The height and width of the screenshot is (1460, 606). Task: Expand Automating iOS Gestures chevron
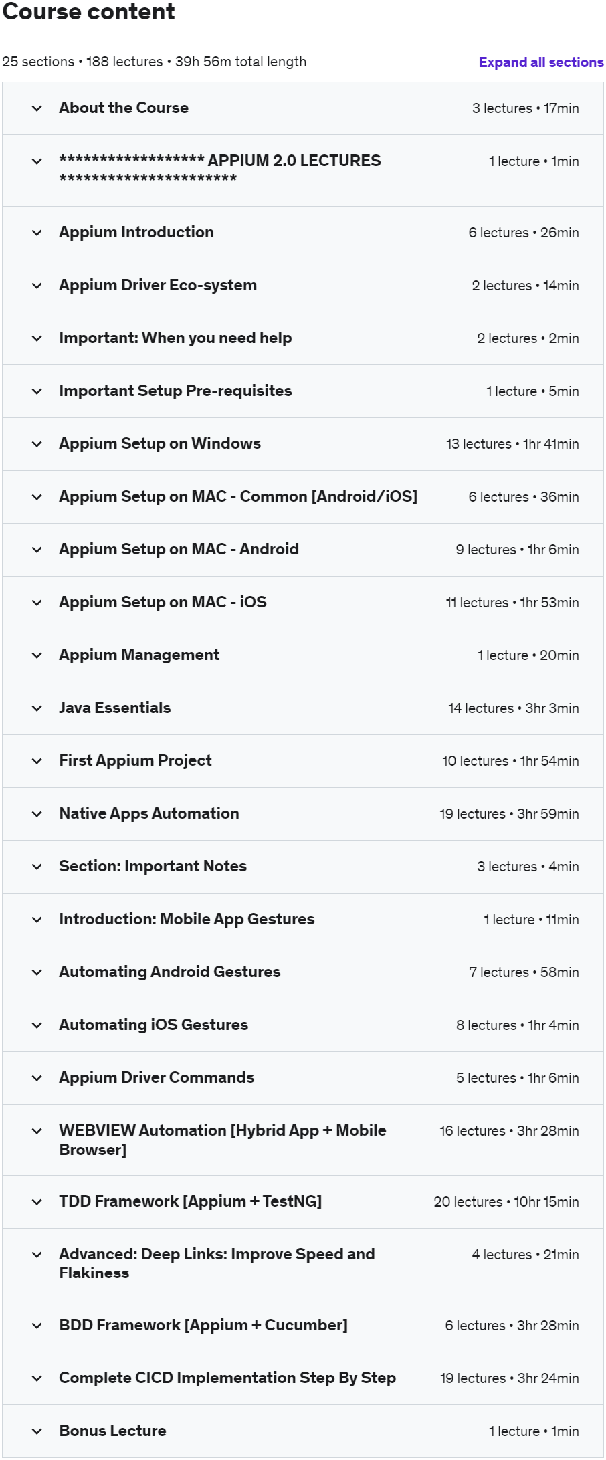[37, 1025]
